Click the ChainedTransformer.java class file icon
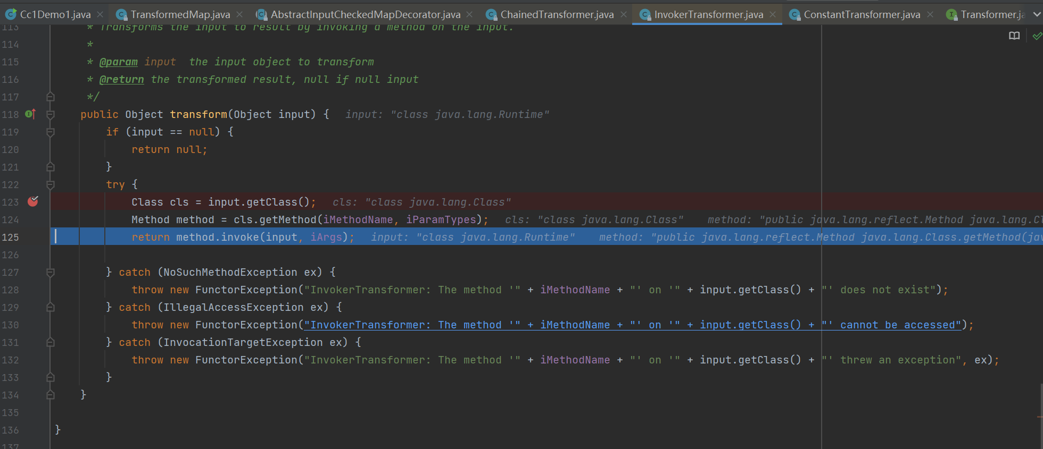 pyautogui.click(x=491, y=14)
